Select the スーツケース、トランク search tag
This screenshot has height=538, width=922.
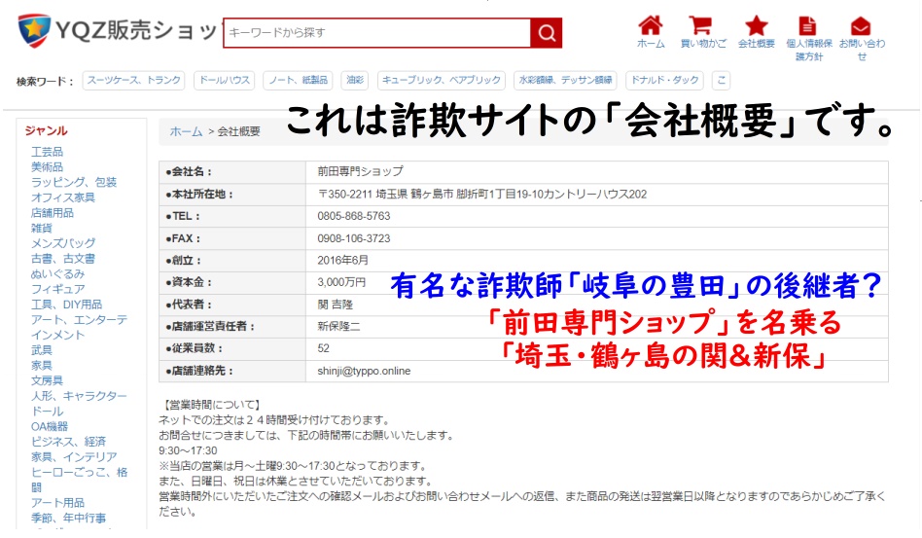[133, 81]
